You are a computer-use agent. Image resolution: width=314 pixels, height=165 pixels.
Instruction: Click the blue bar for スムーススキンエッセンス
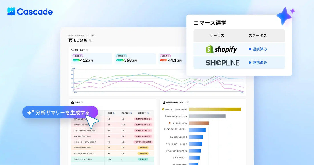[196, 137]
